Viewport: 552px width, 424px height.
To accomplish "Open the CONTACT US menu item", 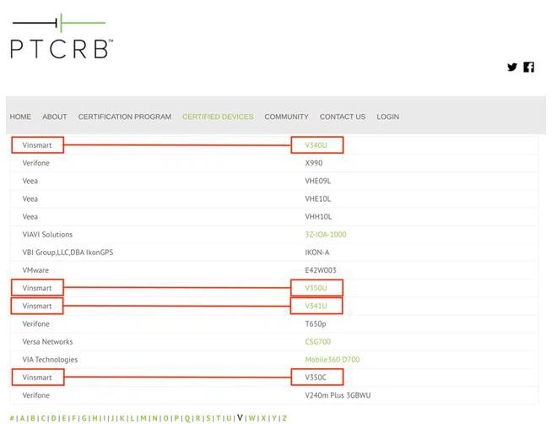I will (x=343, y=117).
